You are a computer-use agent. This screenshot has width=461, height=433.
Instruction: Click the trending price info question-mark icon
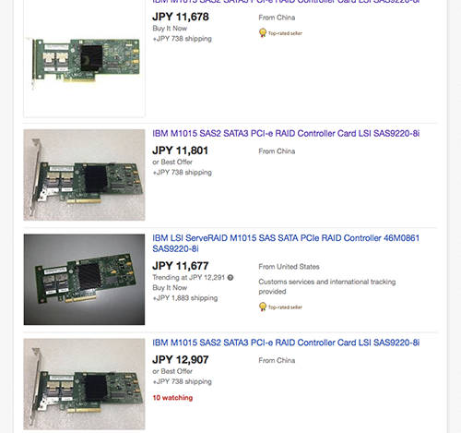(230, 278)
